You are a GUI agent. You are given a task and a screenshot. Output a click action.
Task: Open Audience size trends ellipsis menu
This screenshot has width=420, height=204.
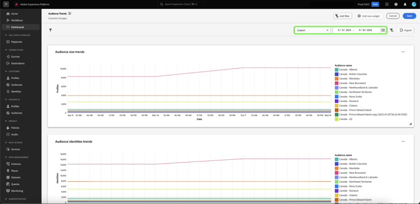click(403, 52)
